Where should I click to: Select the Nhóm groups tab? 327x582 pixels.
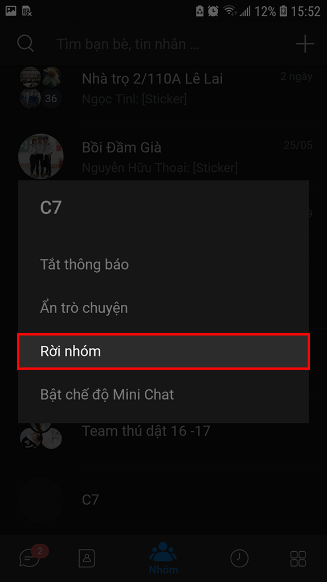coord(163,558)
